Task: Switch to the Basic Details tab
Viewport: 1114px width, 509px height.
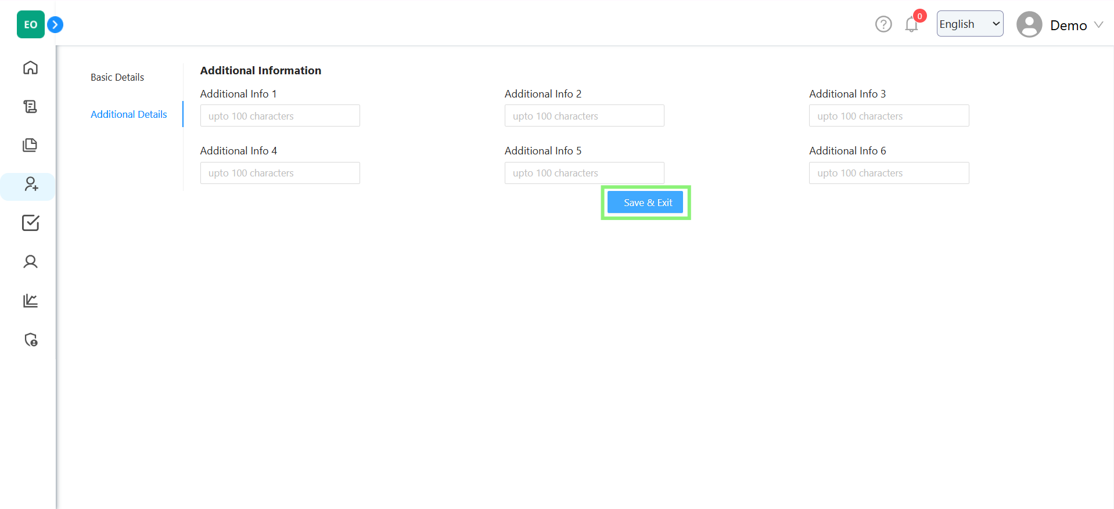Action: point(117,77)
